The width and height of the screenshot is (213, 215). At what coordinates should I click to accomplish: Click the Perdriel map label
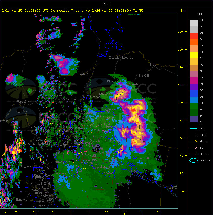tap(62, 149)
